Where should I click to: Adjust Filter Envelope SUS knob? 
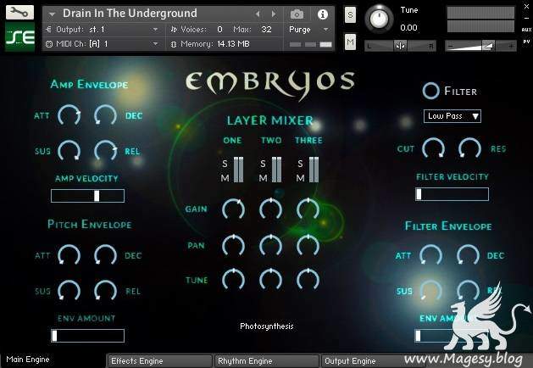430,291
